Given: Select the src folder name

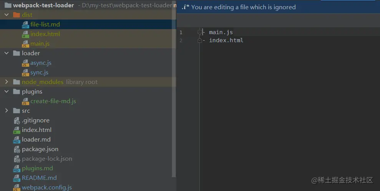Looking at the screenshot, I should (26, 111).
